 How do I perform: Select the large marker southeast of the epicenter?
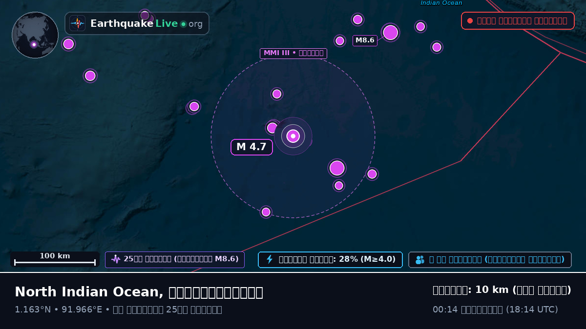pos(337,168)
